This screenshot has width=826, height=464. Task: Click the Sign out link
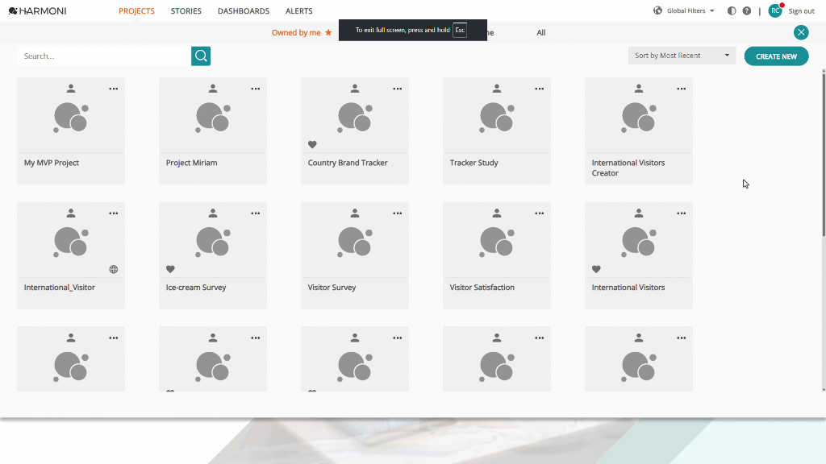tap(801, 11)
